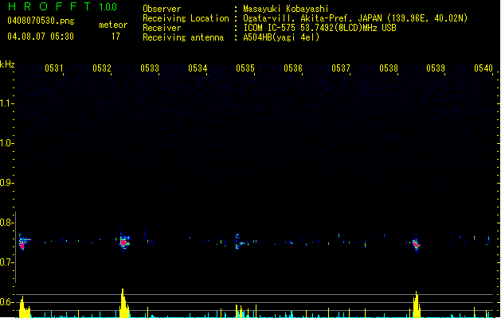Click the 1.1 kHz frequency axis label
Viewport: 501px width, 318px height.
point(6,103)
